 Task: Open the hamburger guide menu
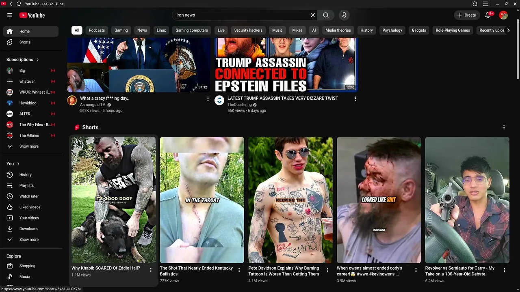[10, 15]
